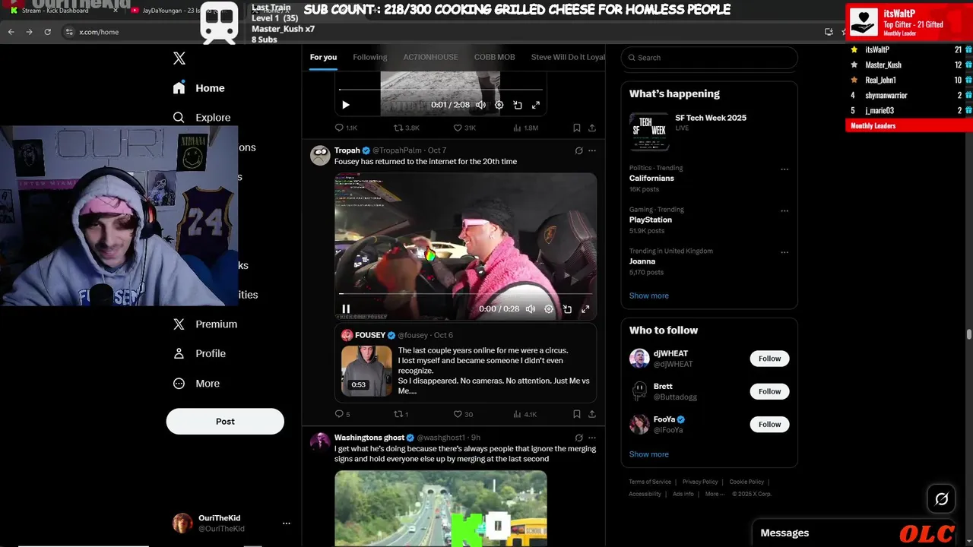Go back in the browser

point(11,32)
